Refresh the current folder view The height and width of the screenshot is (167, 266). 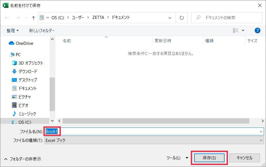click(182, 17)
